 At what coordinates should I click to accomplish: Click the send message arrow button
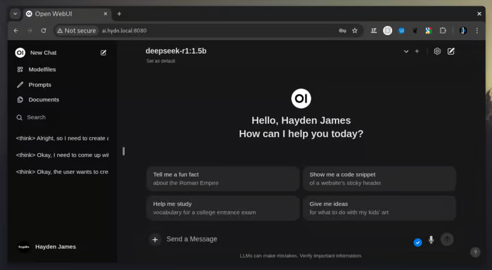pyautogui.click(x=447, y=239)
